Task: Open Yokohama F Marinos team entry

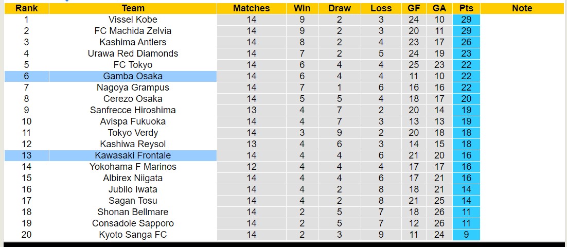Action: [133, 167]
